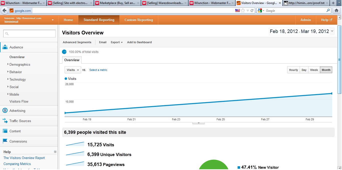Click the reload page icon
This screenshot has width=342, height=170.
(252, 10)
